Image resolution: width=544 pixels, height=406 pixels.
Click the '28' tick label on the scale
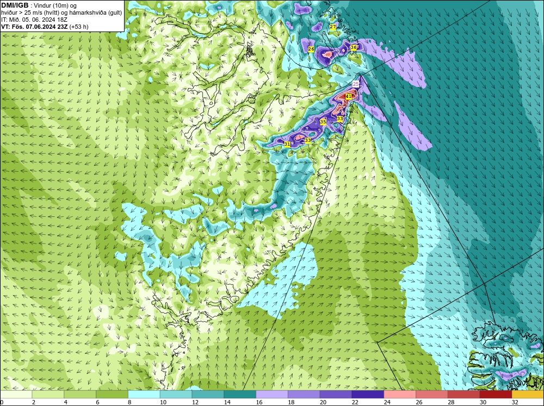(451, 402)
